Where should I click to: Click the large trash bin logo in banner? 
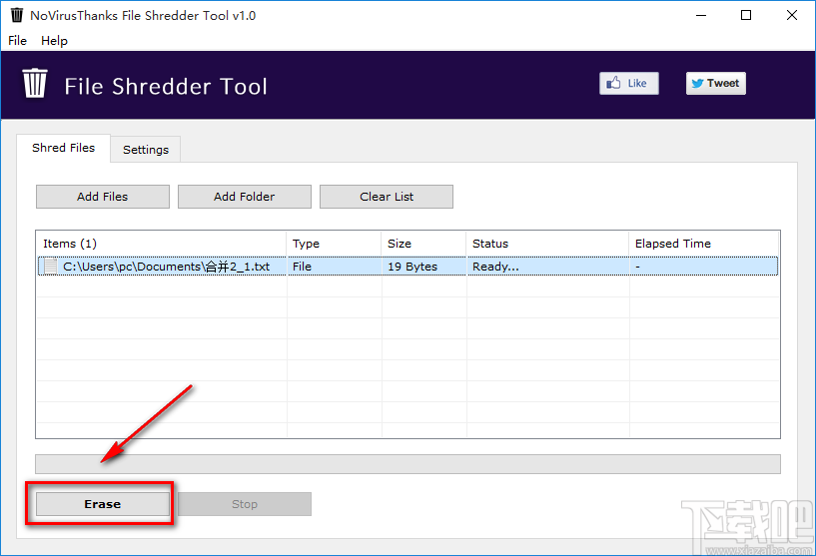coord(35,83)
